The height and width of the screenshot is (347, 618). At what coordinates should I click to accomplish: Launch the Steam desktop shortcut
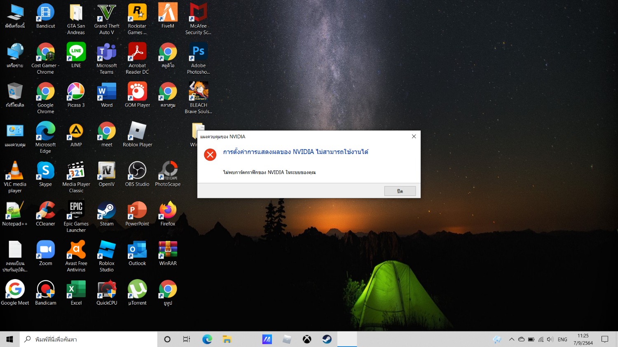pos(107,214)
